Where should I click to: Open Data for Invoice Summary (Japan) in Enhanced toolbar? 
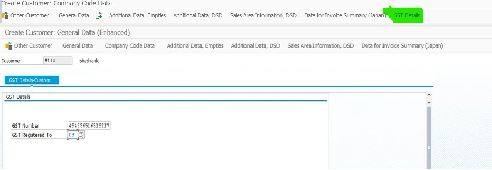[402, 46]
